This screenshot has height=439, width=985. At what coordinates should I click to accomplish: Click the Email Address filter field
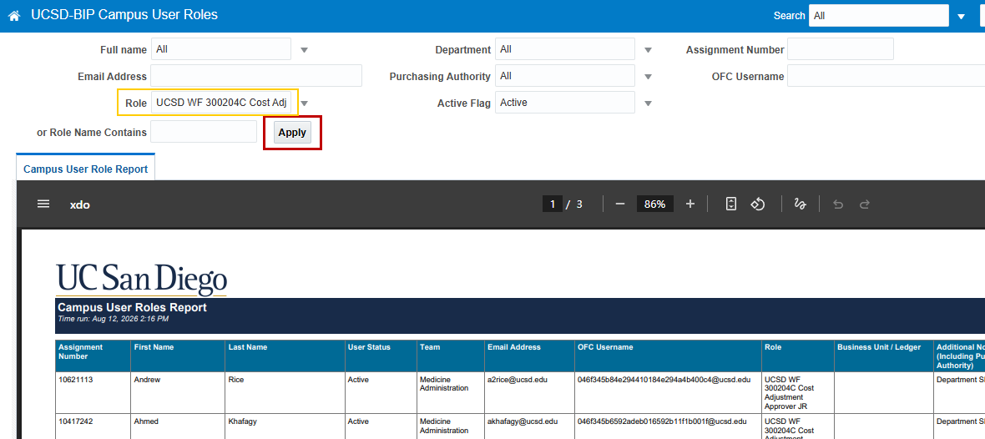256,75
